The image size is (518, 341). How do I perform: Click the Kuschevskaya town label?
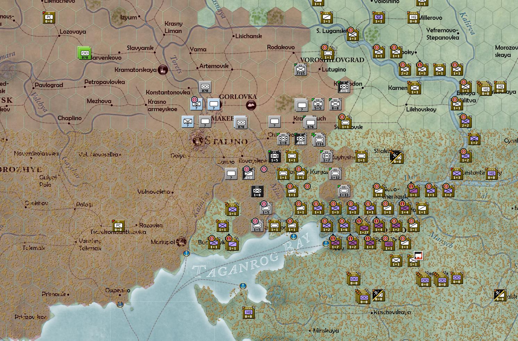tap(392, 312)
